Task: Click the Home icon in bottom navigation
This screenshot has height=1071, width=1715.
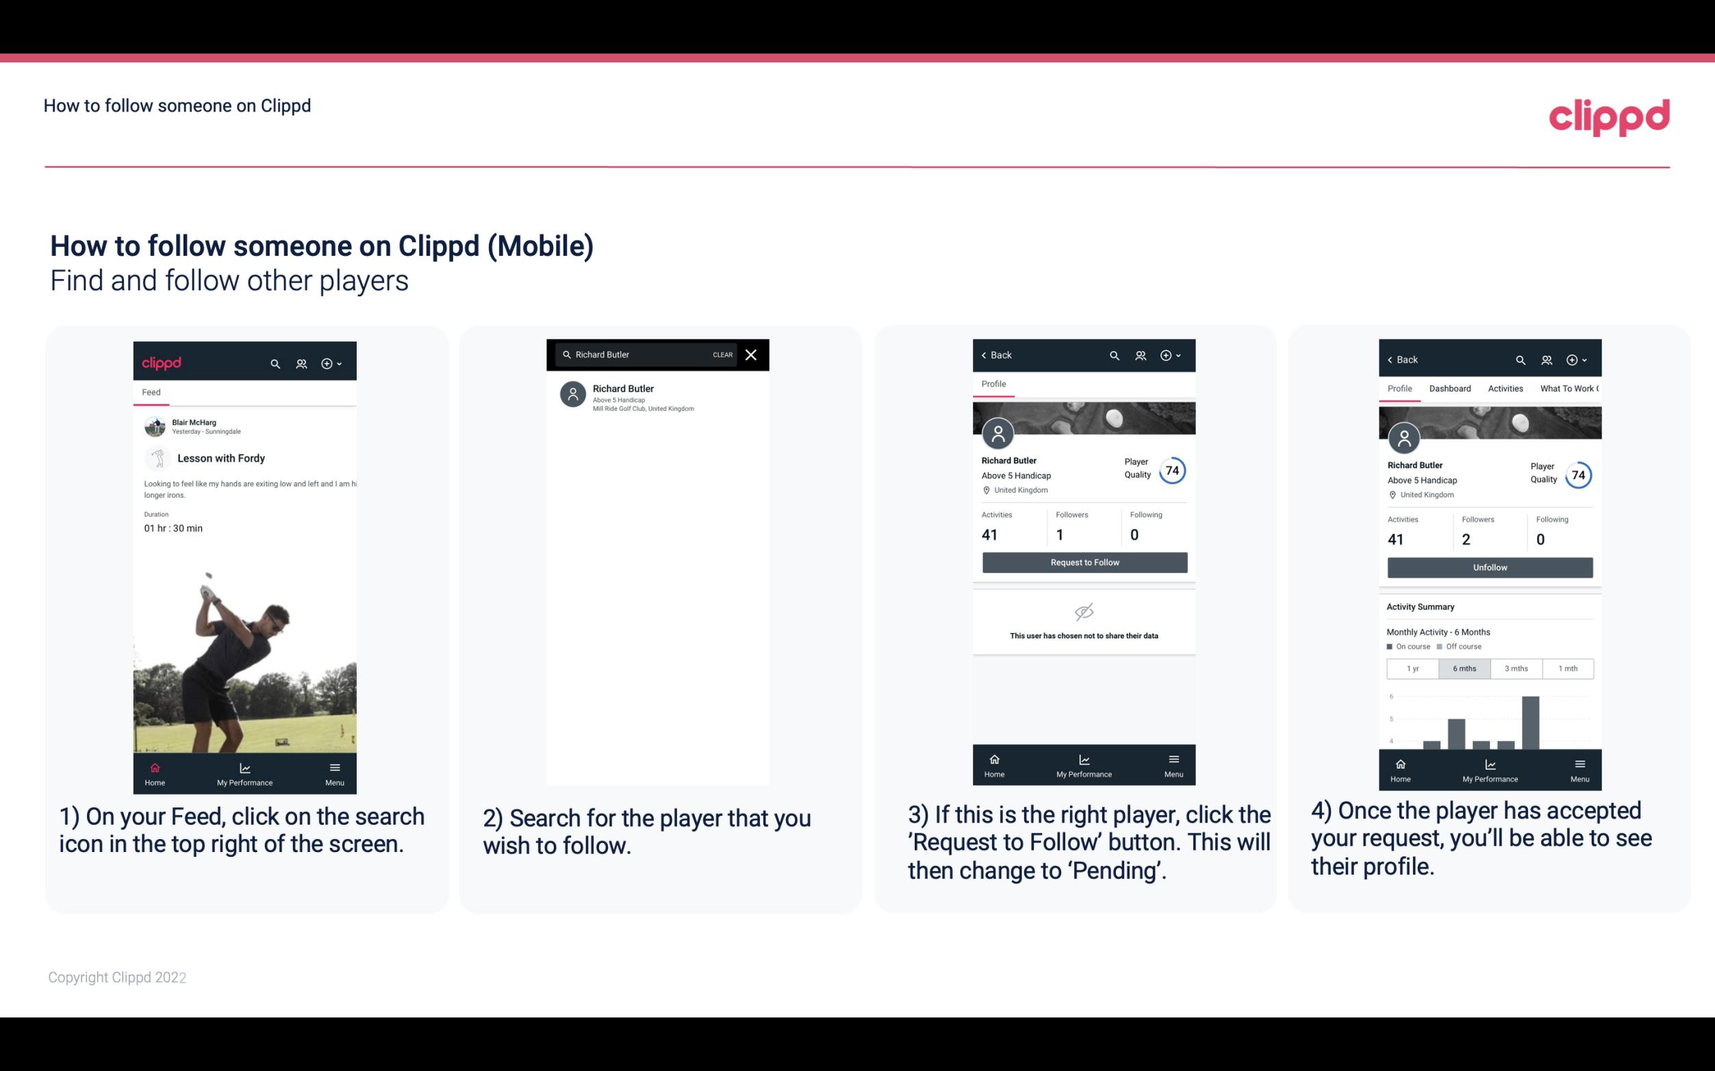Action: click(154, 766)
